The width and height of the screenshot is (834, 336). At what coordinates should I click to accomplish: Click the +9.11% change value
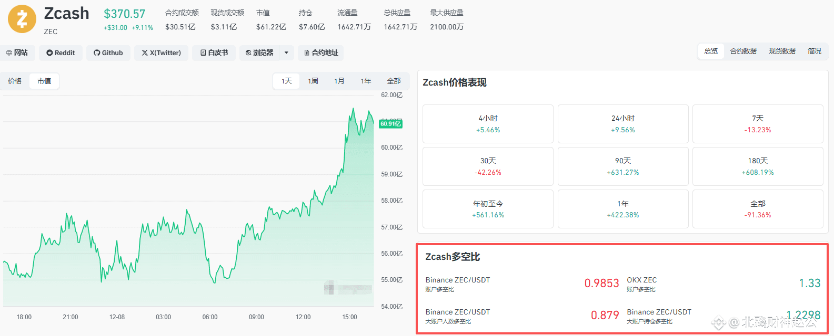tap(142, 28)
